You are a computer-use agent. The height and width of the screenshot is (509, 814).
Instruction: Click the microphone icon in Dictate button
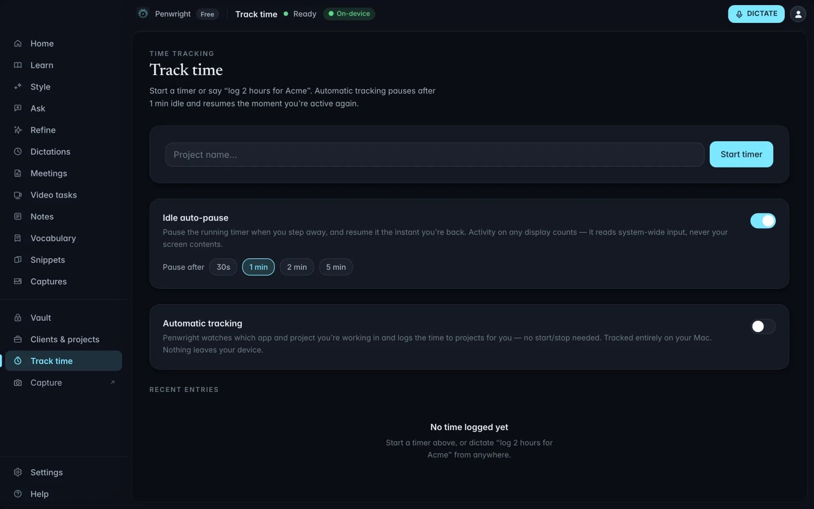pos(739,14)
